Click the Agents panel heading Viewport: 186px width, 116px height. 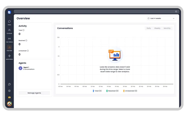point(22,63)
